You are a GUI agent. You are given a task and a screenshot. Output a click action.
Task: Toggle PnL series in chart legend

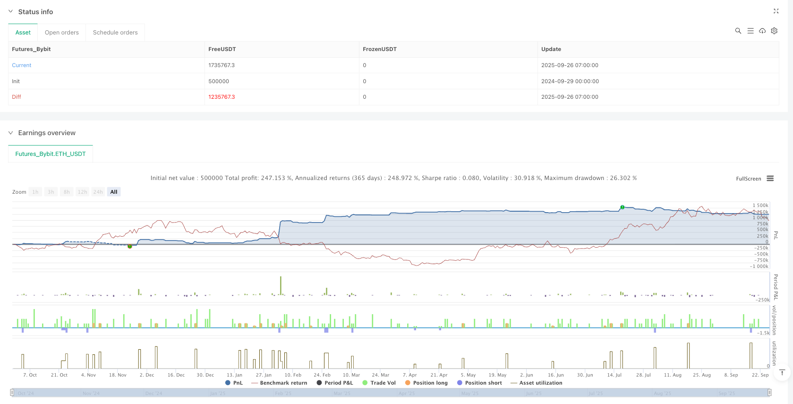(x=234, y=383)
